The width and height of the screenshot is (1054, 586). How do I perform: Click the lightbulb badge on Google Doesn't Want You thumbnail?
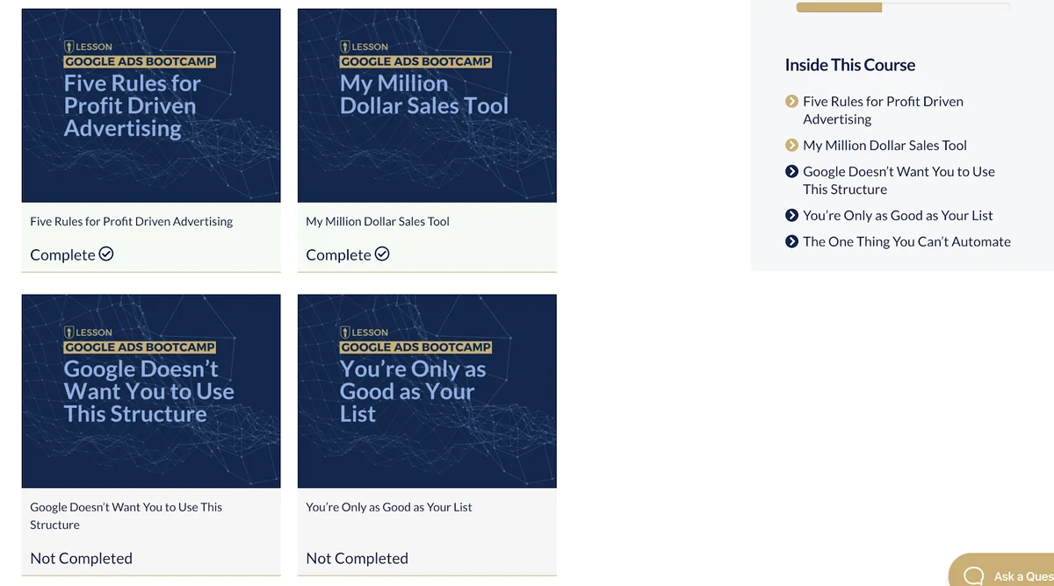point(69,332)
